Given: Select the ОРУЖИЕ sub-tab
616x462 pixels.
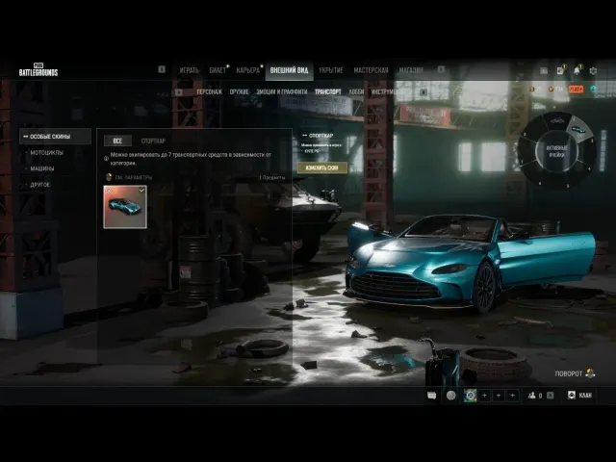Looking at the screenshot, I should [240, 92].
